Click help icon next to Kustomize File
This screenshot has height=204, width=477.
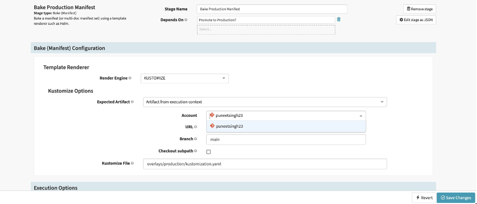132,163
